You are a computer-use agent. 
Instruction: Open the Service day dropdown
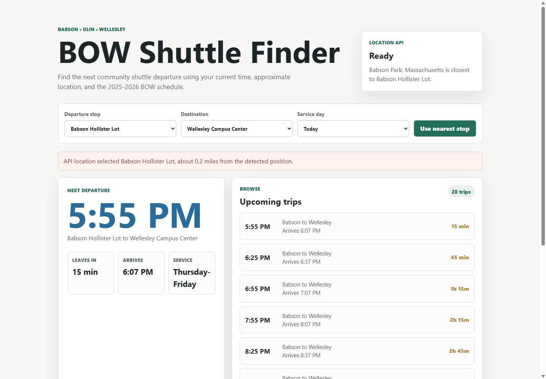tap(353, 128)
